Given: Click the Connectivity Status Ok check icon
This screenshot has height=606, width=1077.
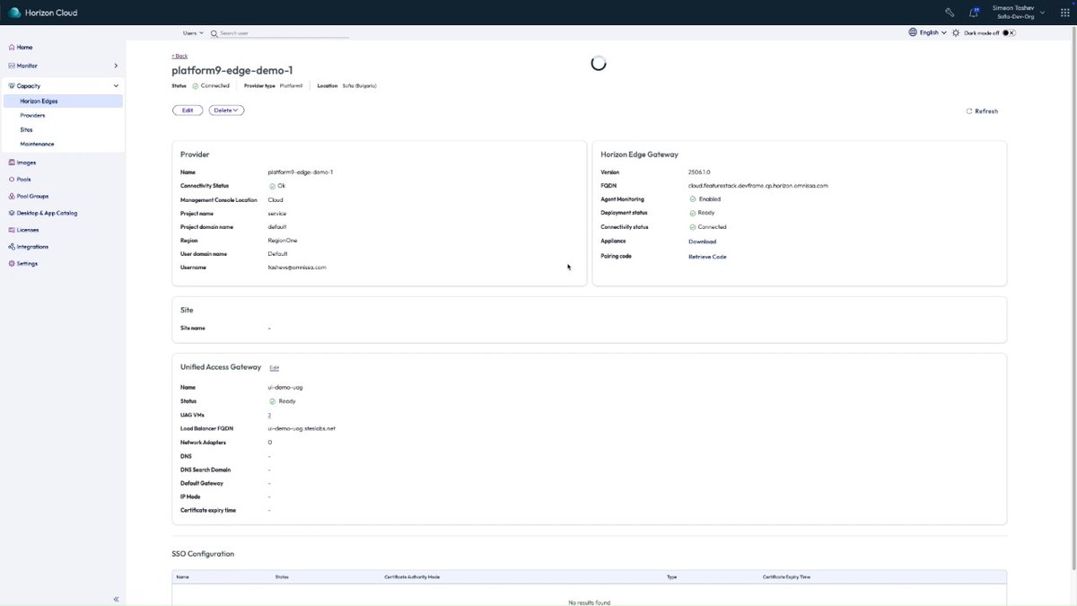Looking at the screenshot, I should pyautogui.click(x=272, y=186).
